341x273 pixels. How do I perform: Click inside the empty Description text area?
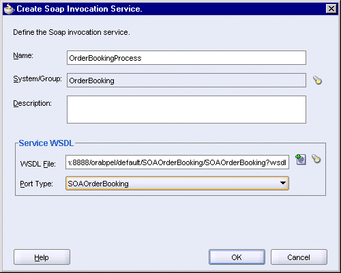[x=186, y=109]
